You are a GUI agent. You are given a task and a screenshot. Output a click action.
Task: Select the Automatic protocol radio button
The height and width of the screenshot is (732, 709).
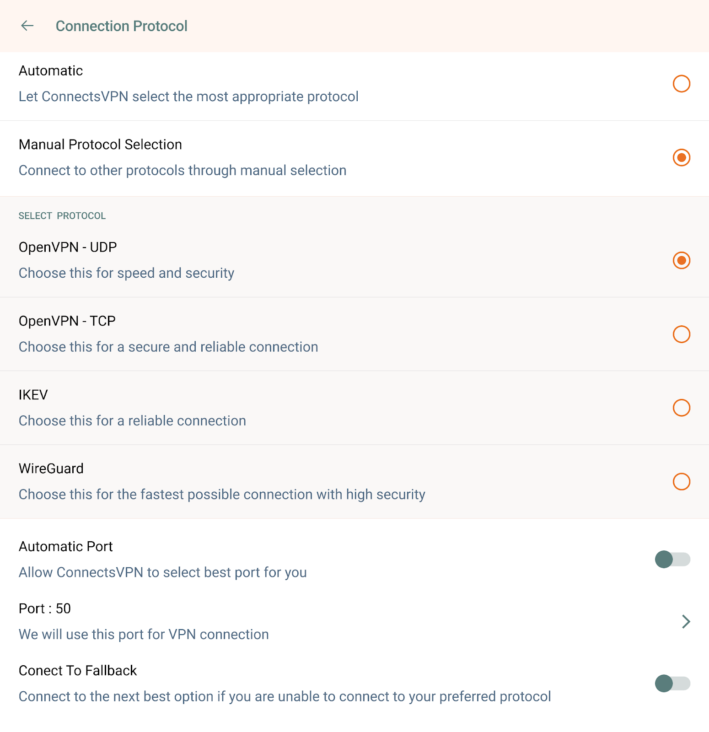pyautogui.click(x=681, y=84)
